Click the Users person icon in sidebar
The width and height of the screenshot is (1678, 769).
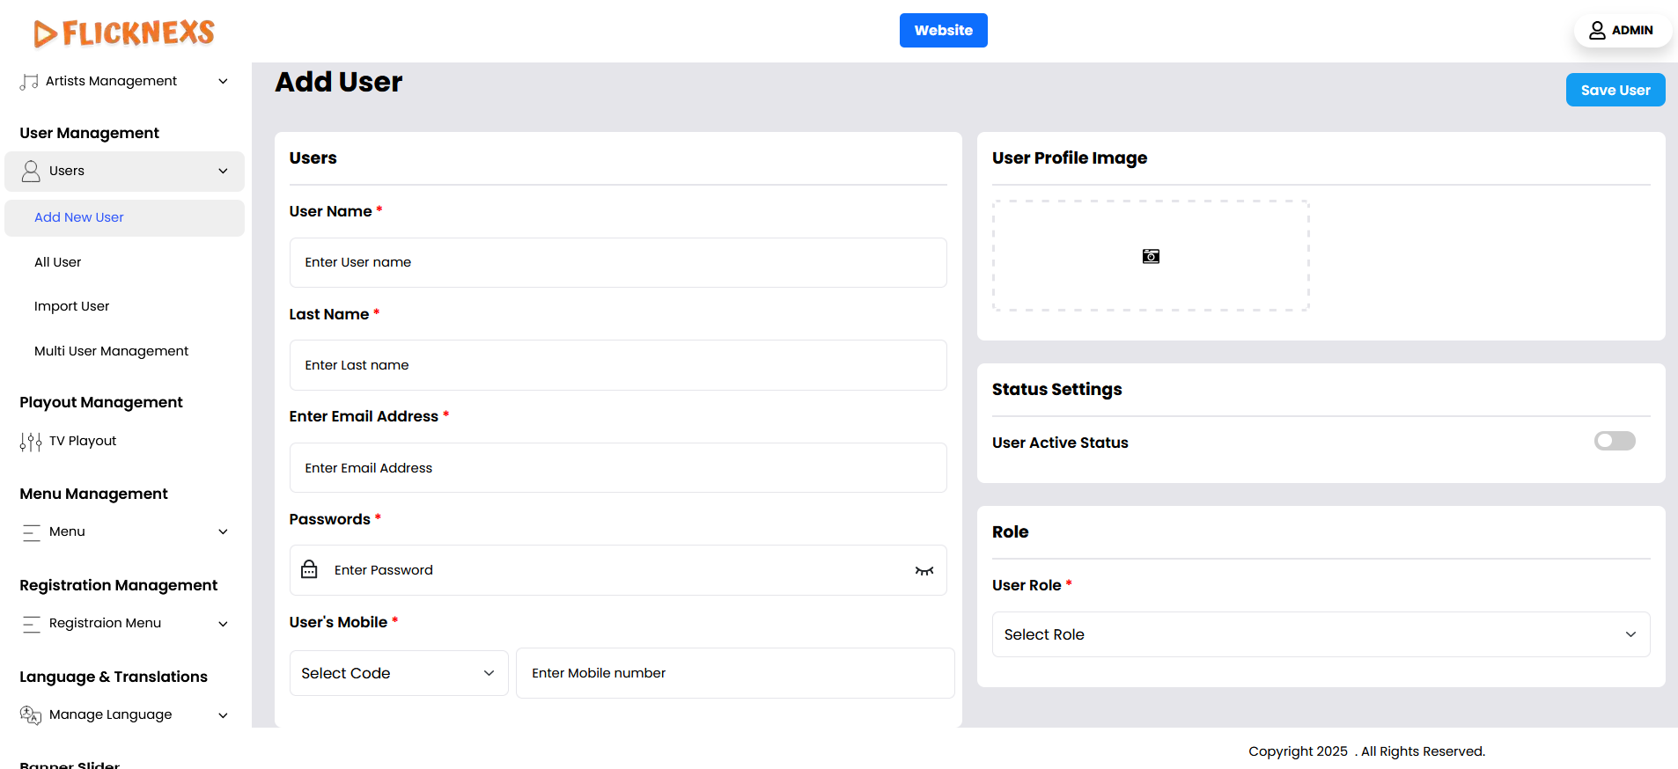tap(31, 172)
